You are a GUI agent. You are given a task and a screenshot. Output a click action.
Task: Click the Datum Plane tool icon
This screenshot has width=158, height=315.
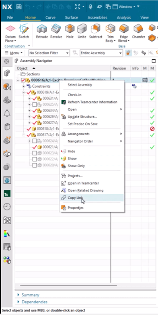10,28
